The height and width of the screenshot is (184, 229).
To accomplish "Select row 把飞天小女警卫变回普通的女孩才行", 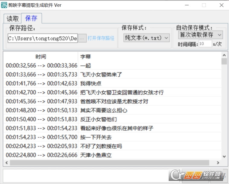I will point(112,92).
